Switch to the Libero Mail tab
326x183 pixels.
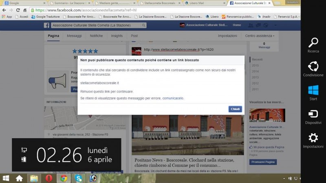pyautogui.click(x=205, y=3)
